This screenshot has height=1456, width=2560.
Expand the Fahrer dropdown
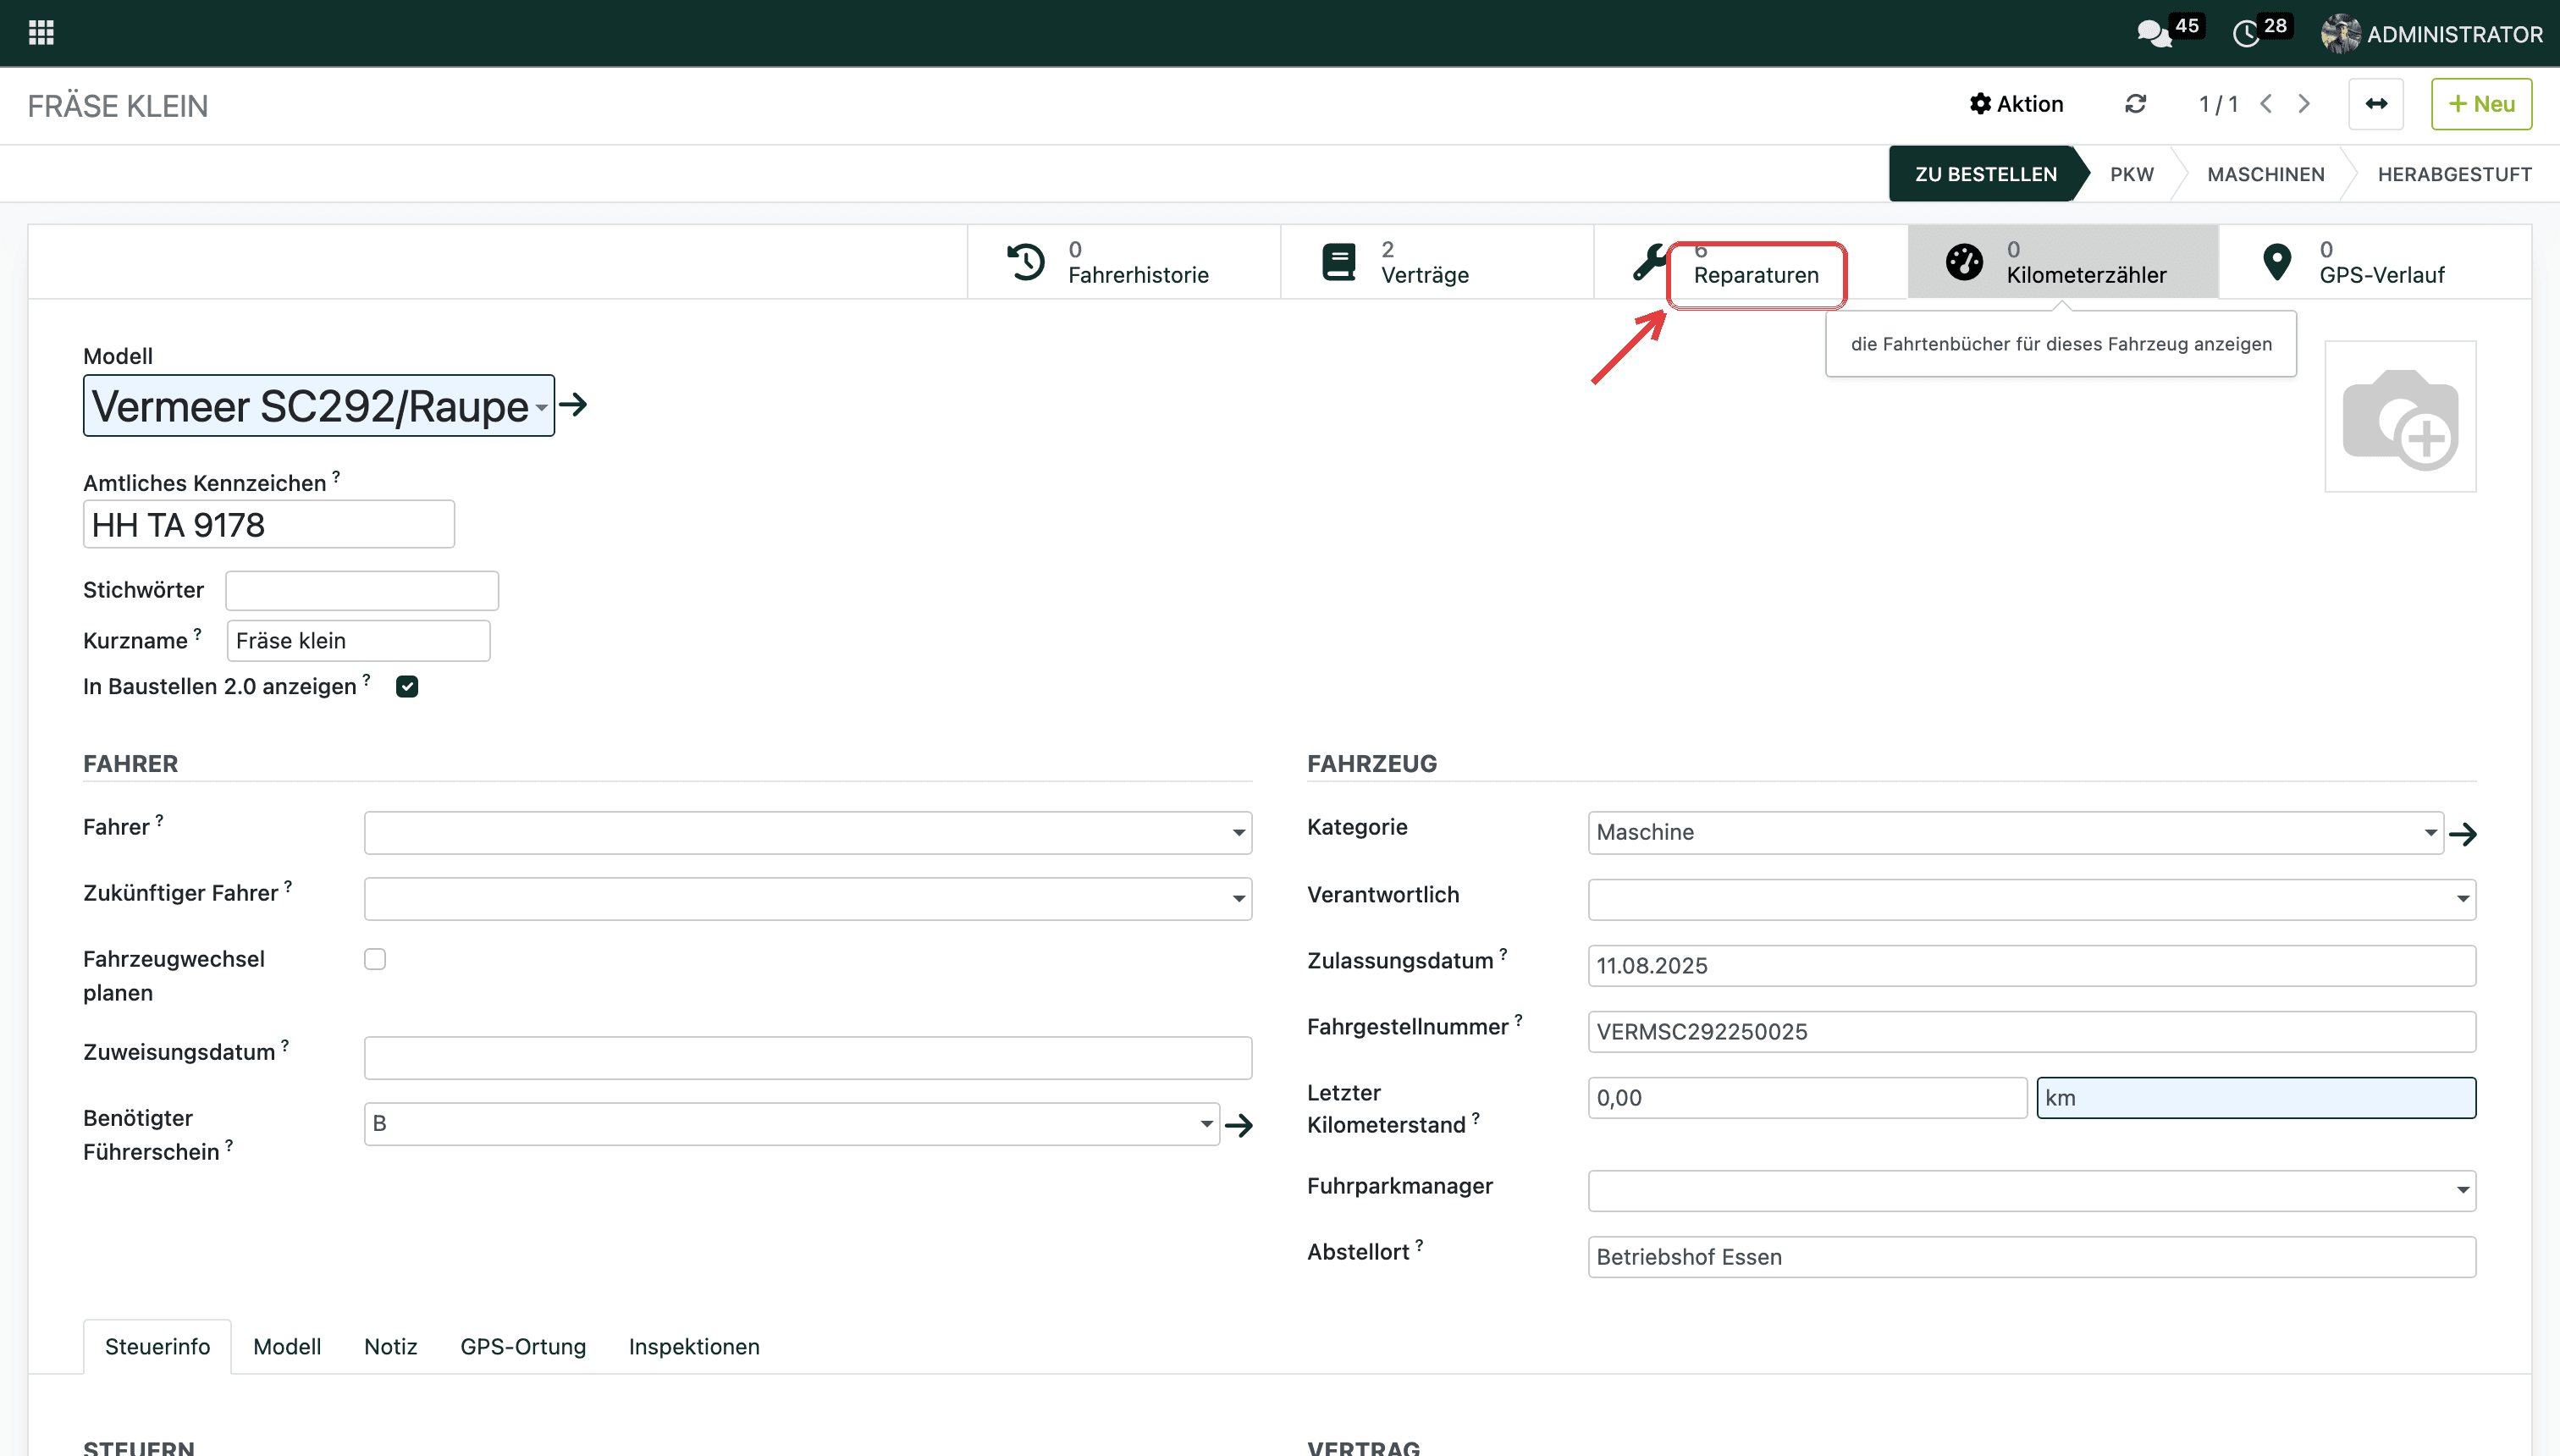(808, 833)
